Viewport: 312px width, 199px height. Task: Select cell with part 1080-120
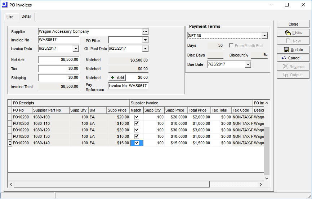coord(51,130)
